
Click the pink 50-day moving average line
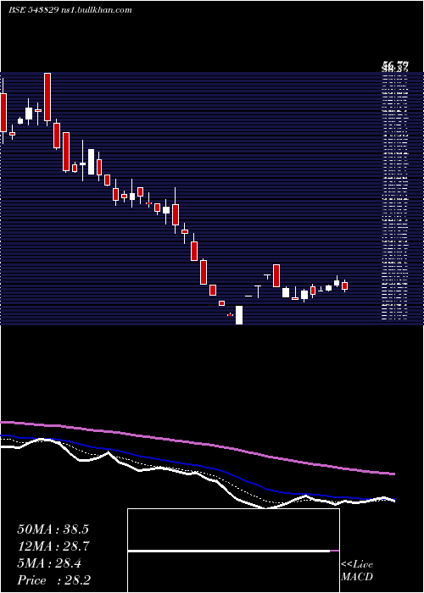197,443
